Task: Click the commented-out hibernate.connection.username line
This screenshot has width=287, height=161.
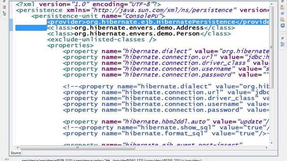Action: pyautogui.click(x=166, y=104)
